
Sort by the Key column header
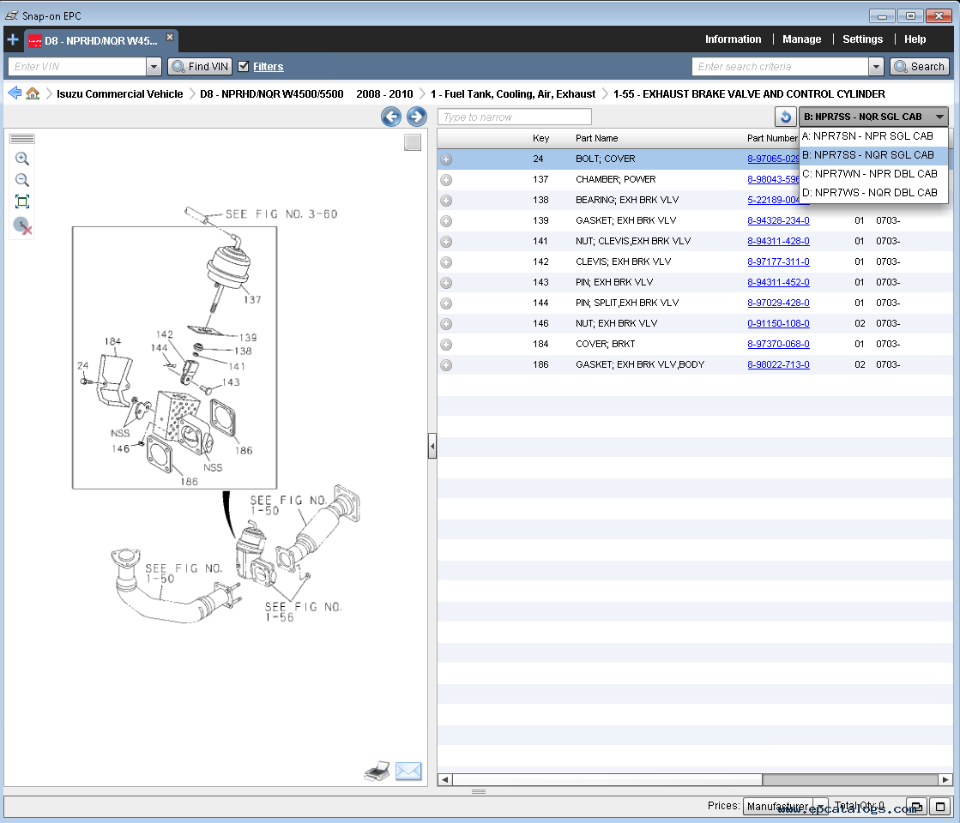click(x=540, y=138)
